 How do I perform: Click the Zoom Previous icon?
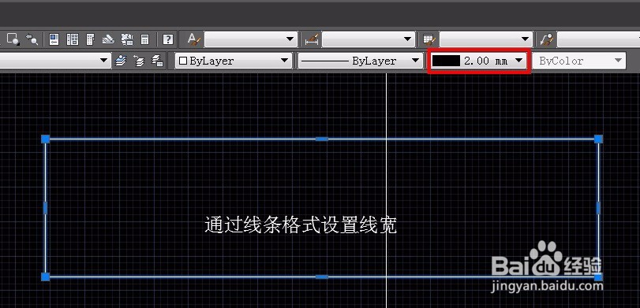pos(32,39)
